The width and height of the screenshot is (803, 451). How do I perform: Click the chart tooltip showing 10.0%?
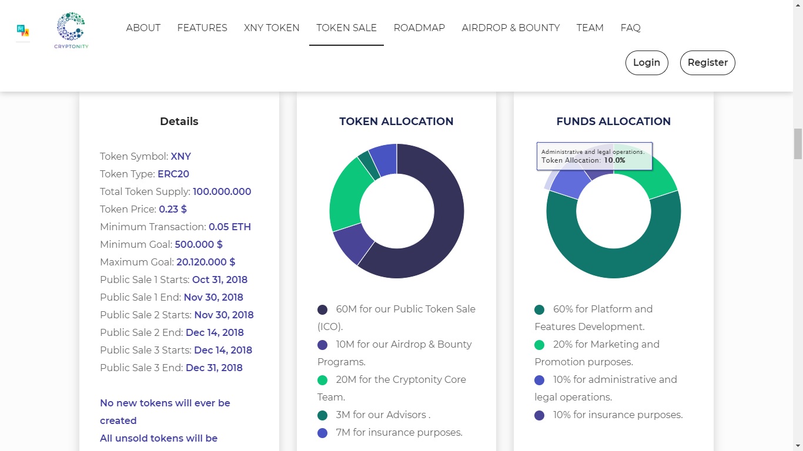click(594, 156)
